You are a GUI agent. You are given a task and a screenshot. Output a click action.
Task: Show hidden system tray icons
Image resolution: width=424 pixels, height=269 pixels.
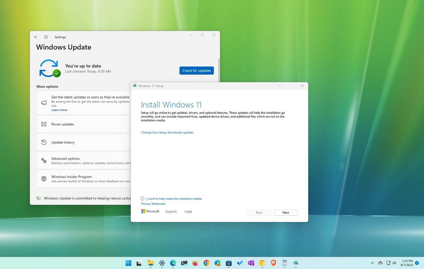point(372,263)
